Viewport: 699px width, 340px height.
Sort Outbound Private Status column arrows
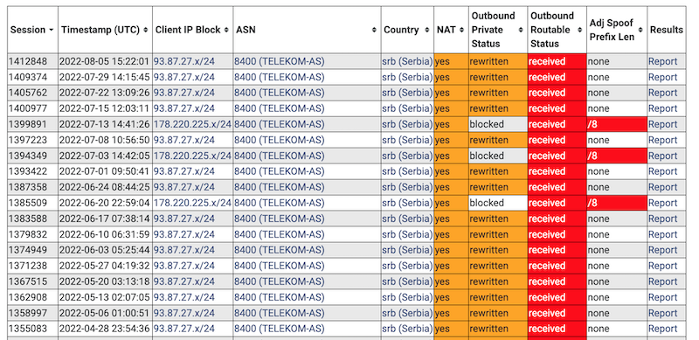click(x=521, y=30)
